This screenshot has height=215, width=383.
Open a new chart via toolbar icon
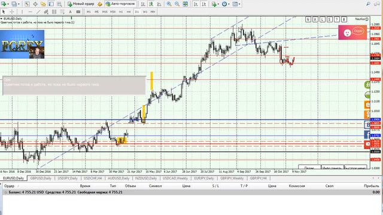click(x=4, y=4)
